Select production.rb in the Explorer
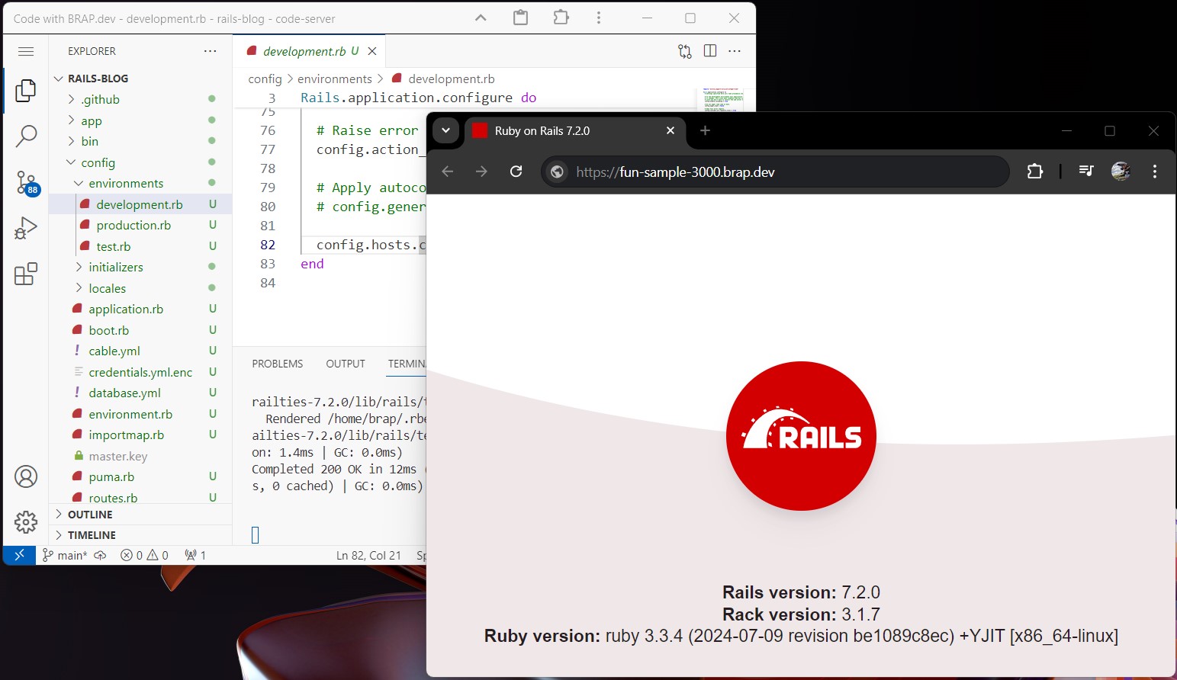 134,225
